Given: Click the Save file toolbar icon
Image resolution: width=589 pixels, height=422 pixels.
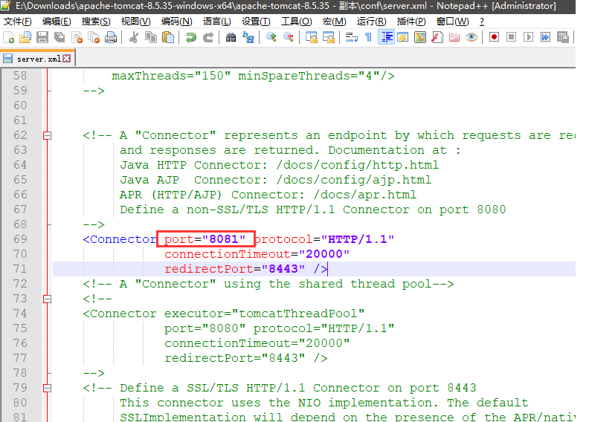Looking at the screenshot, I should click(x=42, y=37).
